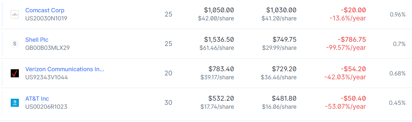This screenshot has height=122, width=412.
Task: Click the AT&T blue globe logo
Action: (15, 103)
